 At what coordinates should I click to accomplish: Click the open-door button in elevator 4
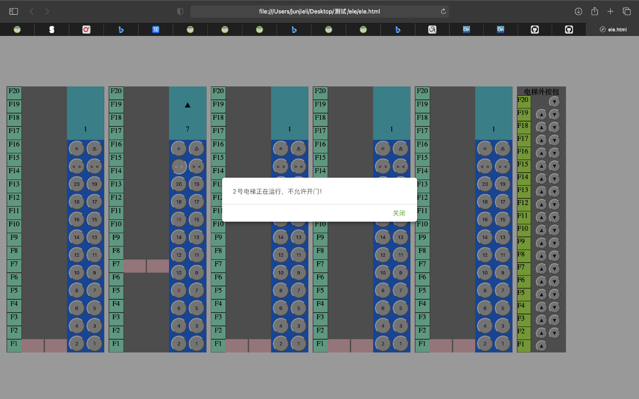click(x=383, y=166)
